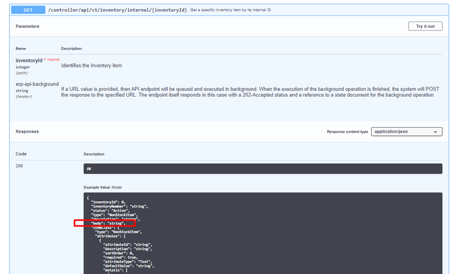Click the text 'Identifies the Inventory item'
The width and height of the screenshot is (456, 274).
pos(91,66)
